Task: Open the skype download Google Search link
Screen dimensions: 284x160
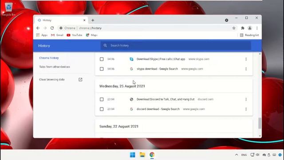Action: point(157,69)
